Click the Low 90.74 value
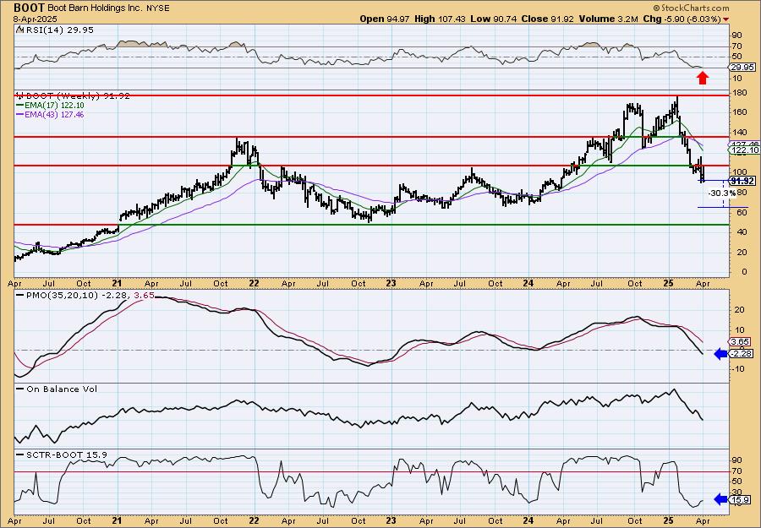 [494, 19]
